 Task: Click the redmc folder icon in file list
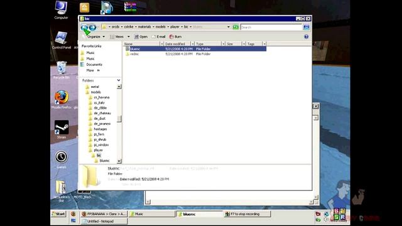(128, 54)
